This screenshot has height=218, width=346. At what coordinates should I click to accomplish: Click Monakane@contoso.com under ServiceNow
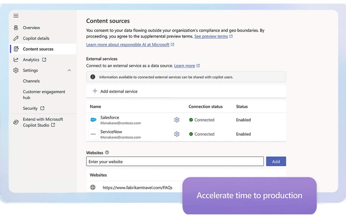click(x=121, y=137)
